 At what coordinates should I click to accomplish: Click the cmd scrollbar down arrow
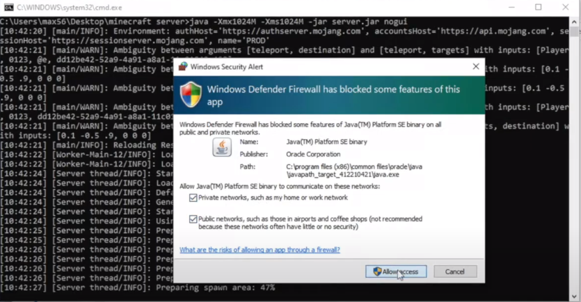click(574, 296)
